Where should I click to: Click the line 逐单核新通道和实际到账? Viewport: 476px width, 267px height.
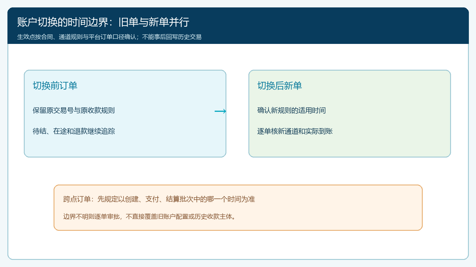[295, 131]
